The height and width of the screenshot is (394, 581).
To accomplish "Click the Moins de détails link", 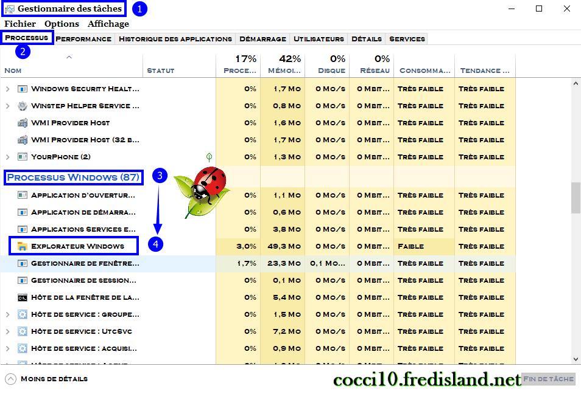I will [x=54, y=379].
